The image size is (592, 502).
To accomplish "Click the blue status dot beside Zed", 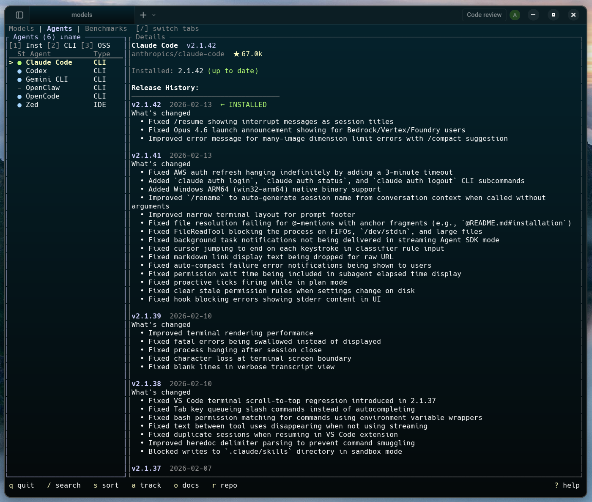I will (x=19, y=105).
